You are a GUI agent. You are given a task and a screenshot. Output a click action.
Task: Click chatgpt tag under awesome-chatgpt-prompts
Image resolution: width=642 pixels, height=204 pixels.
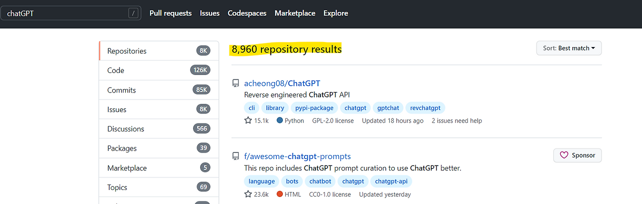click(353, 181)
